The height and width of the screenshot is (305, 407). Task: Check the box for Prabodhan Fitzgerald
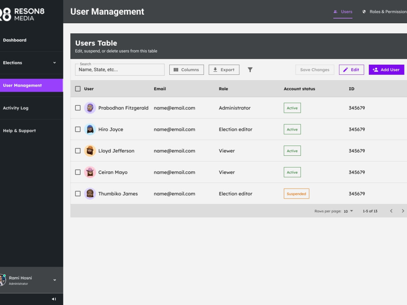(78, 108)
